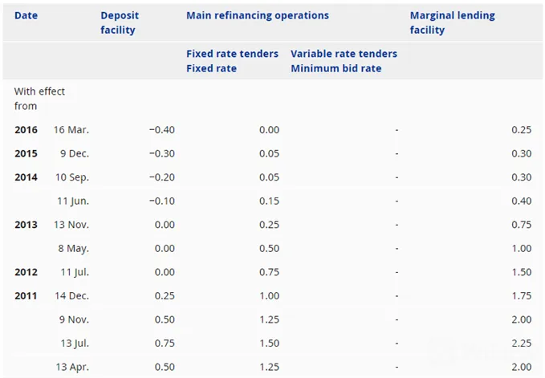Select the −0.40 deposit facility value
The image size is (545, 378).
(x=162, y=130)
